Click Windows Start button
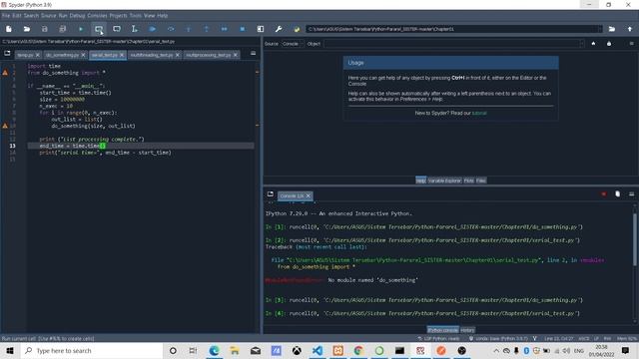This screenshot has width=639, height=359. click(x=10, y=350)
